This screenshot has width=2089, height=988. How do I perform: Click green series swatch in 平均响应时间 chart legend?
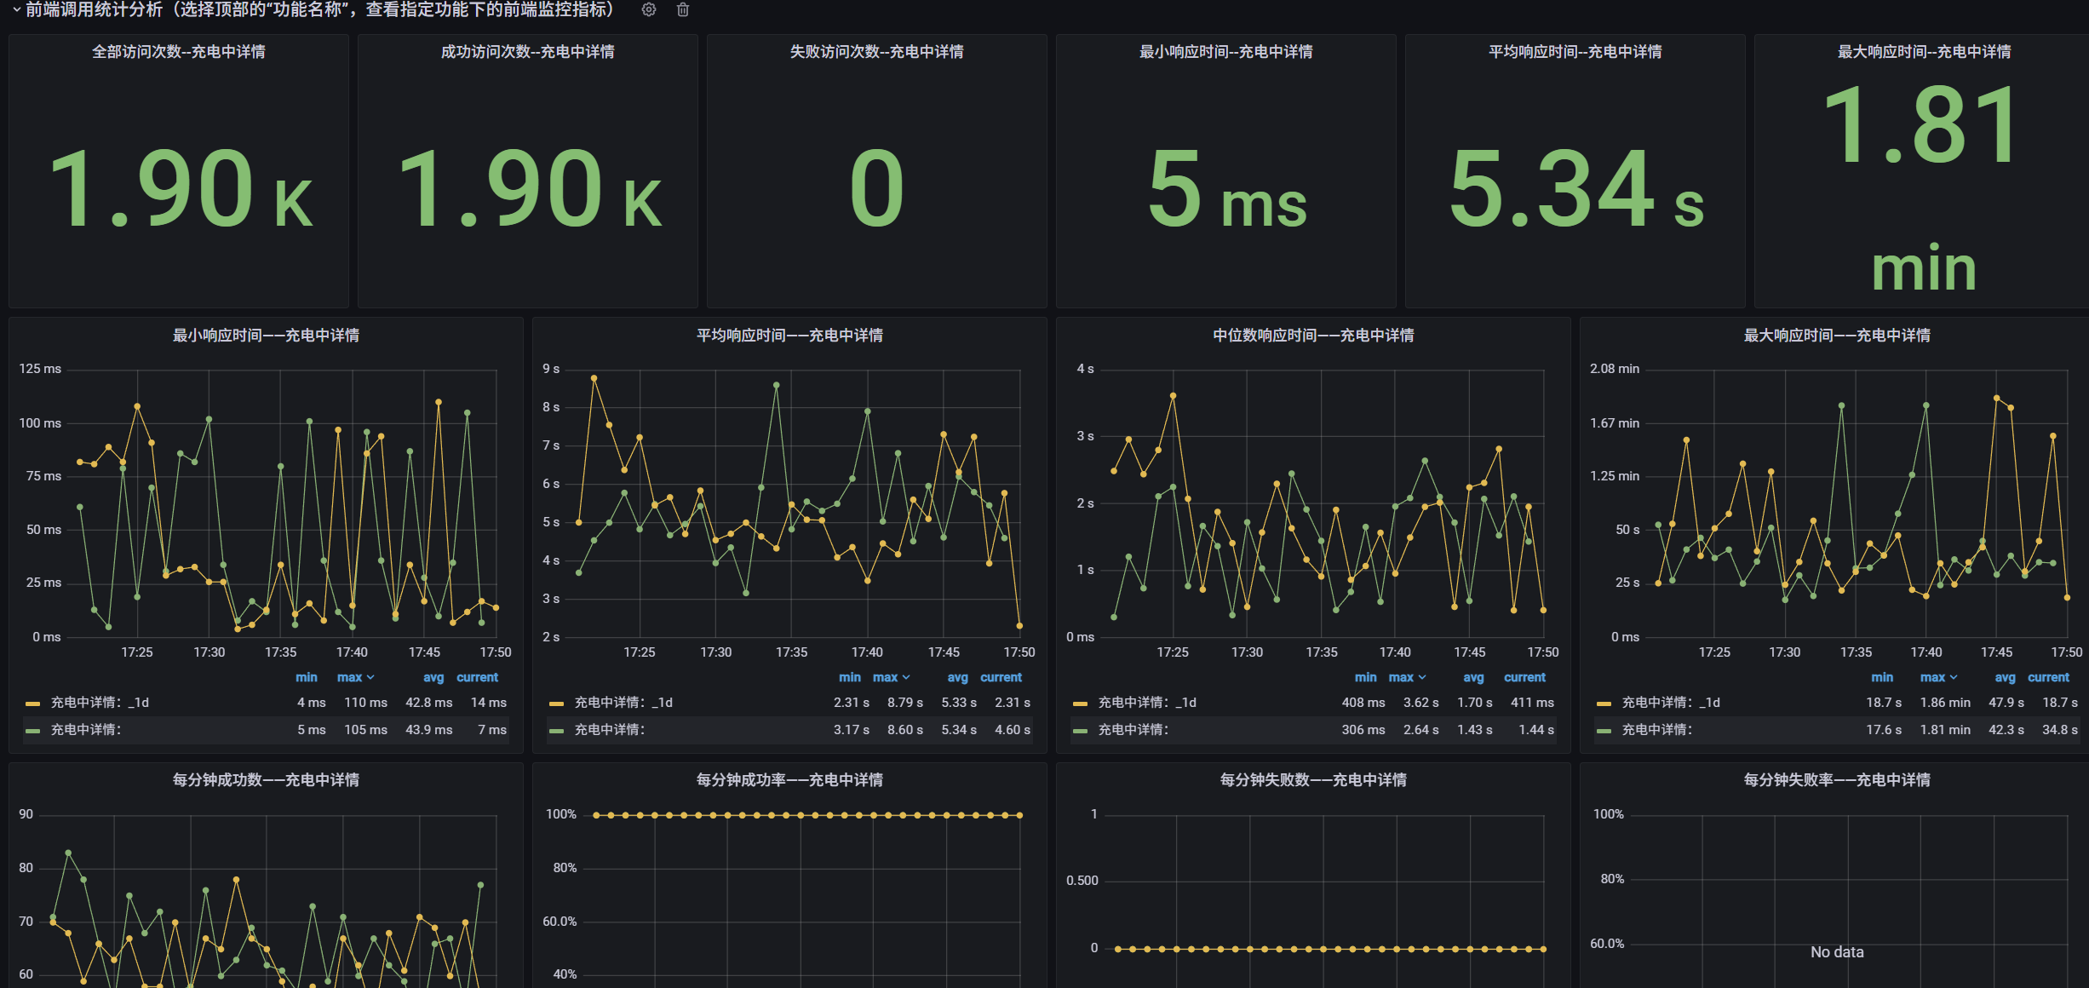pos(557,731)
